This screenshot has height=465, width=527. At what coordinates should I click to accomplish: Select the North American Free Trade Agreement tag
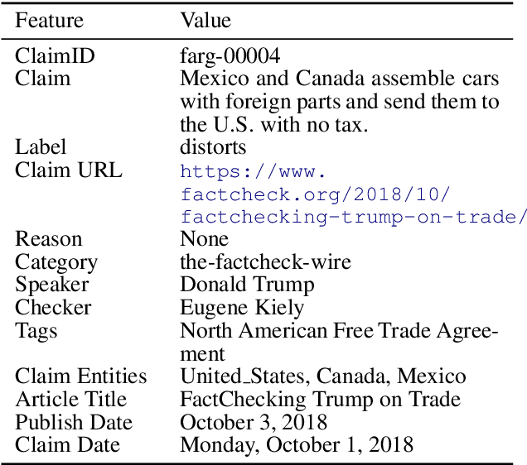(340, 342)
